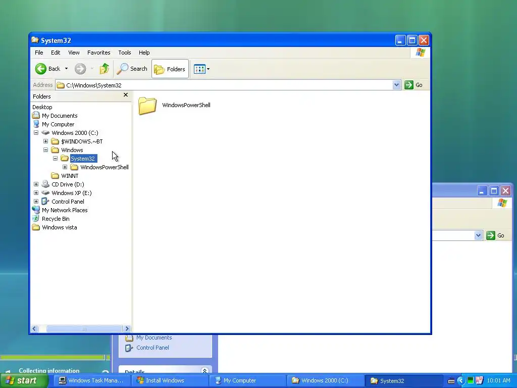The width and height of the screenshot is (517, 388).
Task: Expand the Windows XP (E:) node
Action: 36,192
